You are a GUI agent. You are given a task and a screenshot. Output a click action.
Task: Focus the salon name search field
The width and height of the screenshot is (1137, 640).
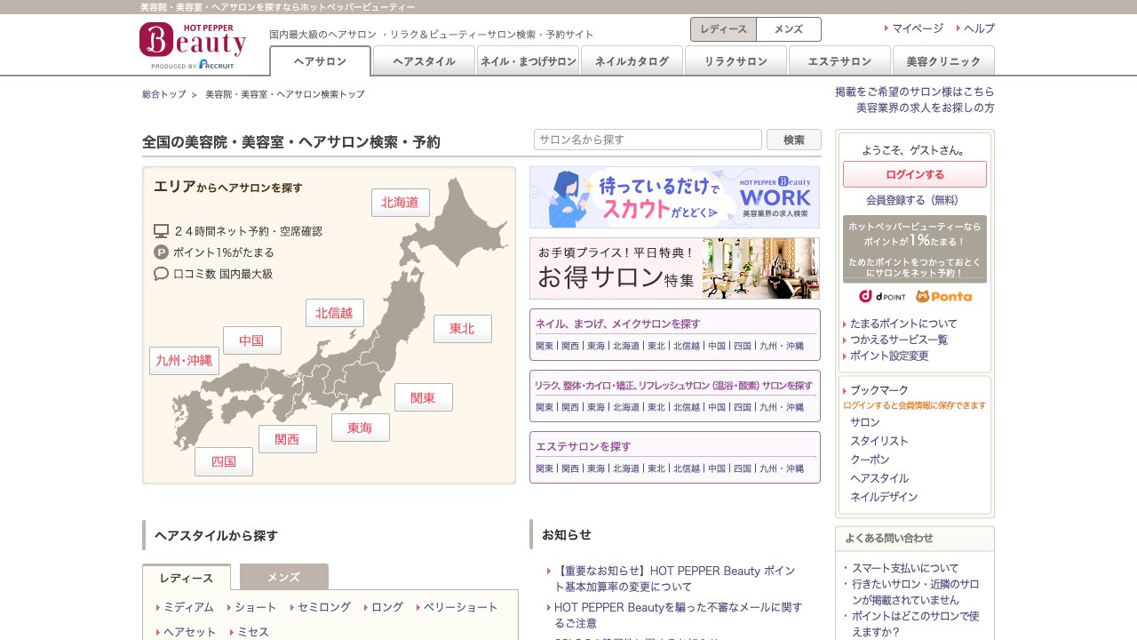[648, 140]
